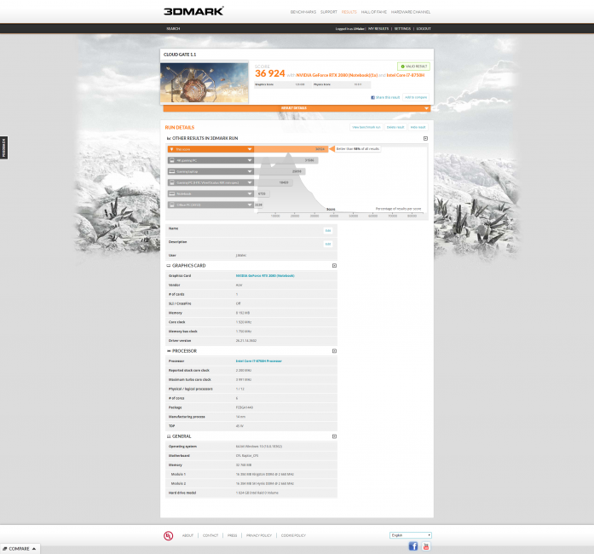This screenshot has width=594, height=554.
Task: Open the 4K gaming PC dropdown
Action: coord(250,160)
